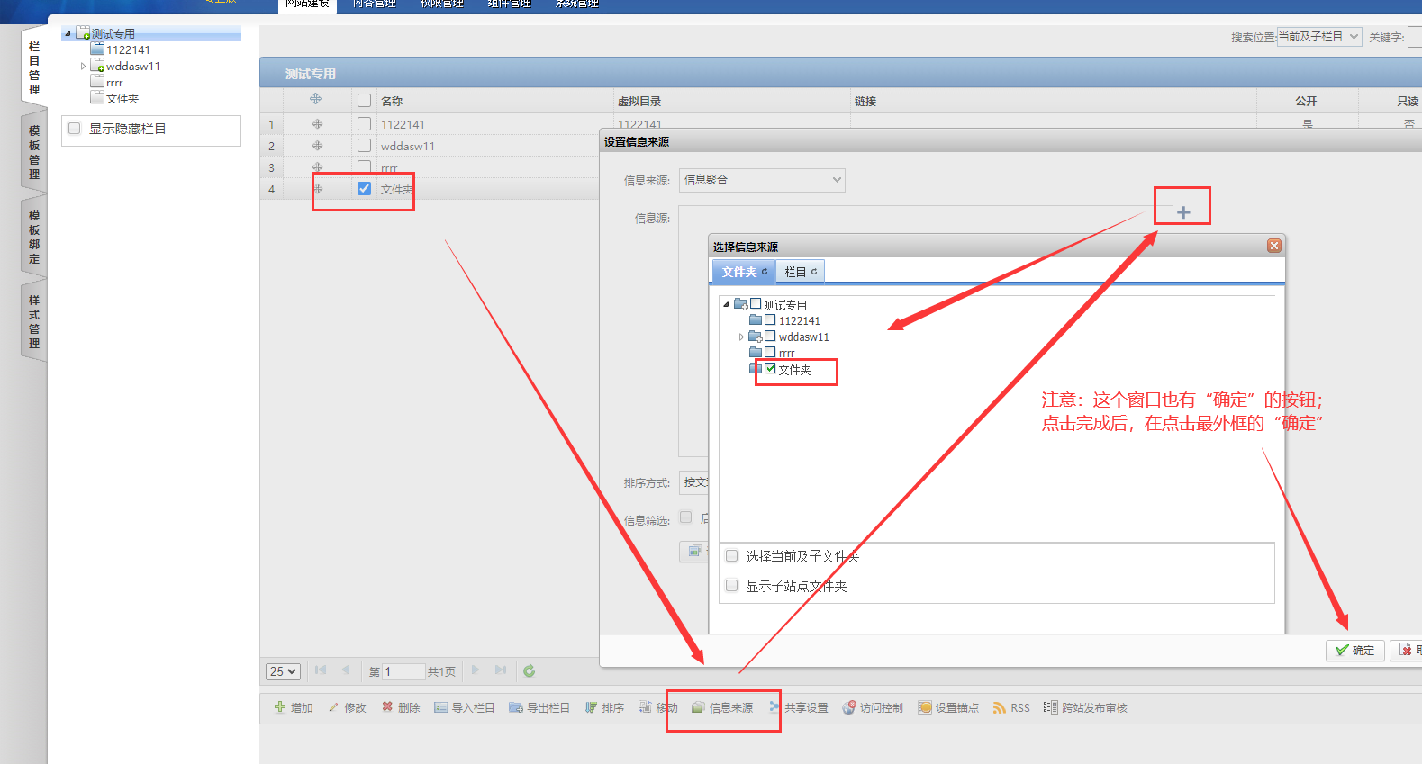1422x764 pixels.
Task: Click the 修改 edit button
Action: 347,708
